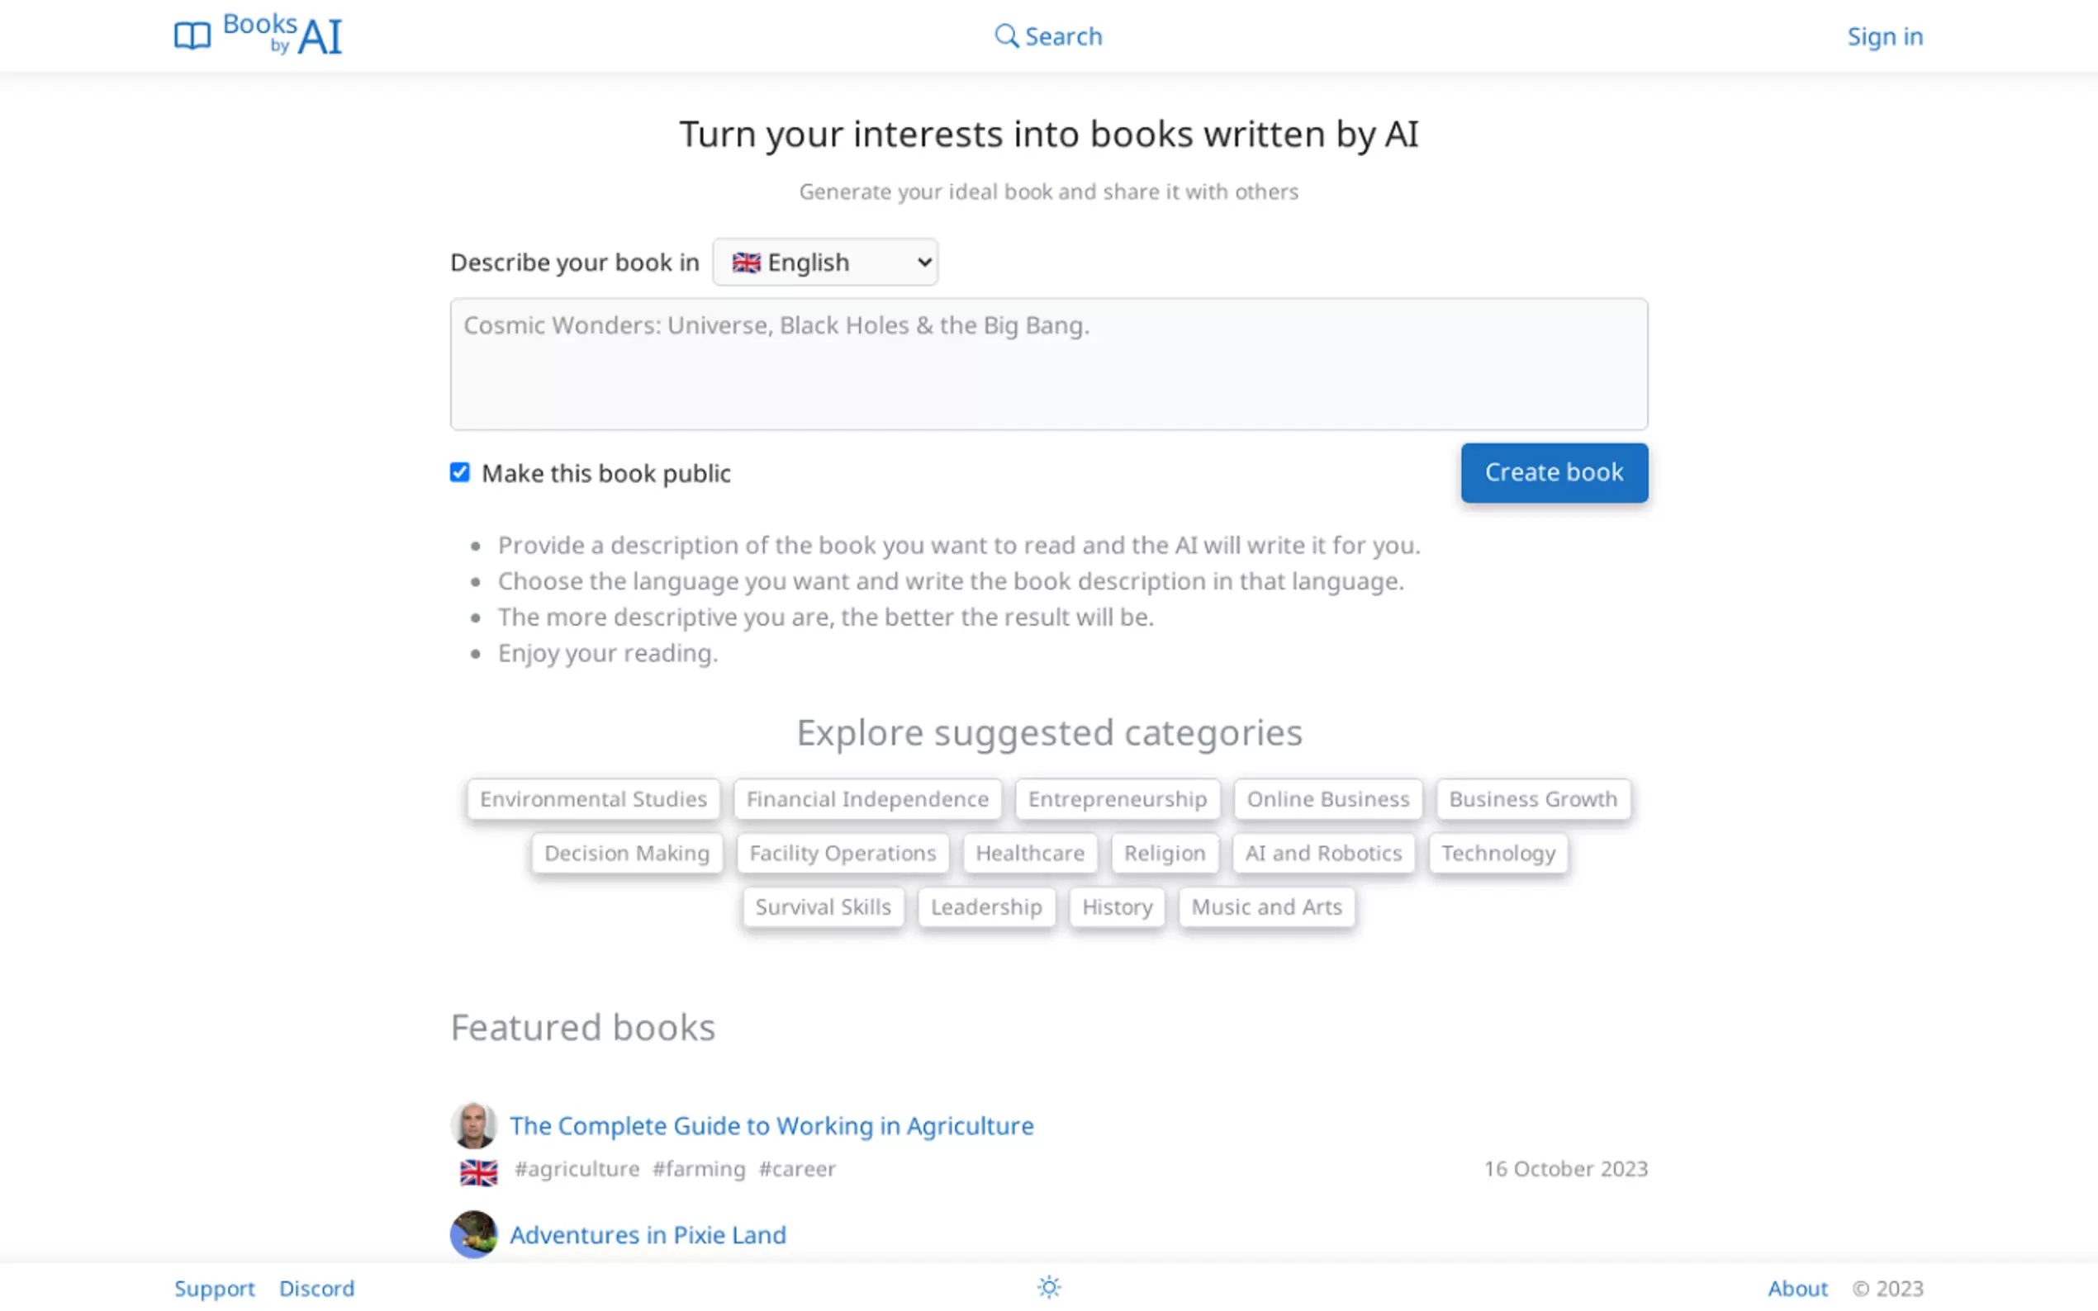The width and height of the screenshot is (2098, 1311).
Task: Pick the Music and Arts category
Action: (1265, 907)
